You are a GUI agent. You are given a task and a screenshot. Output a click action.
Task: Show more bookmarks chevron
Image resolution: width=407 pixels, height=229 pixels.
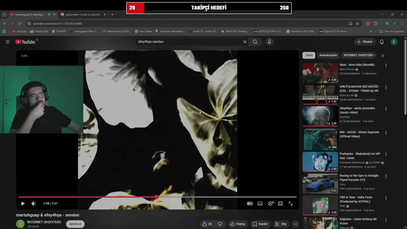coord(371,31)
